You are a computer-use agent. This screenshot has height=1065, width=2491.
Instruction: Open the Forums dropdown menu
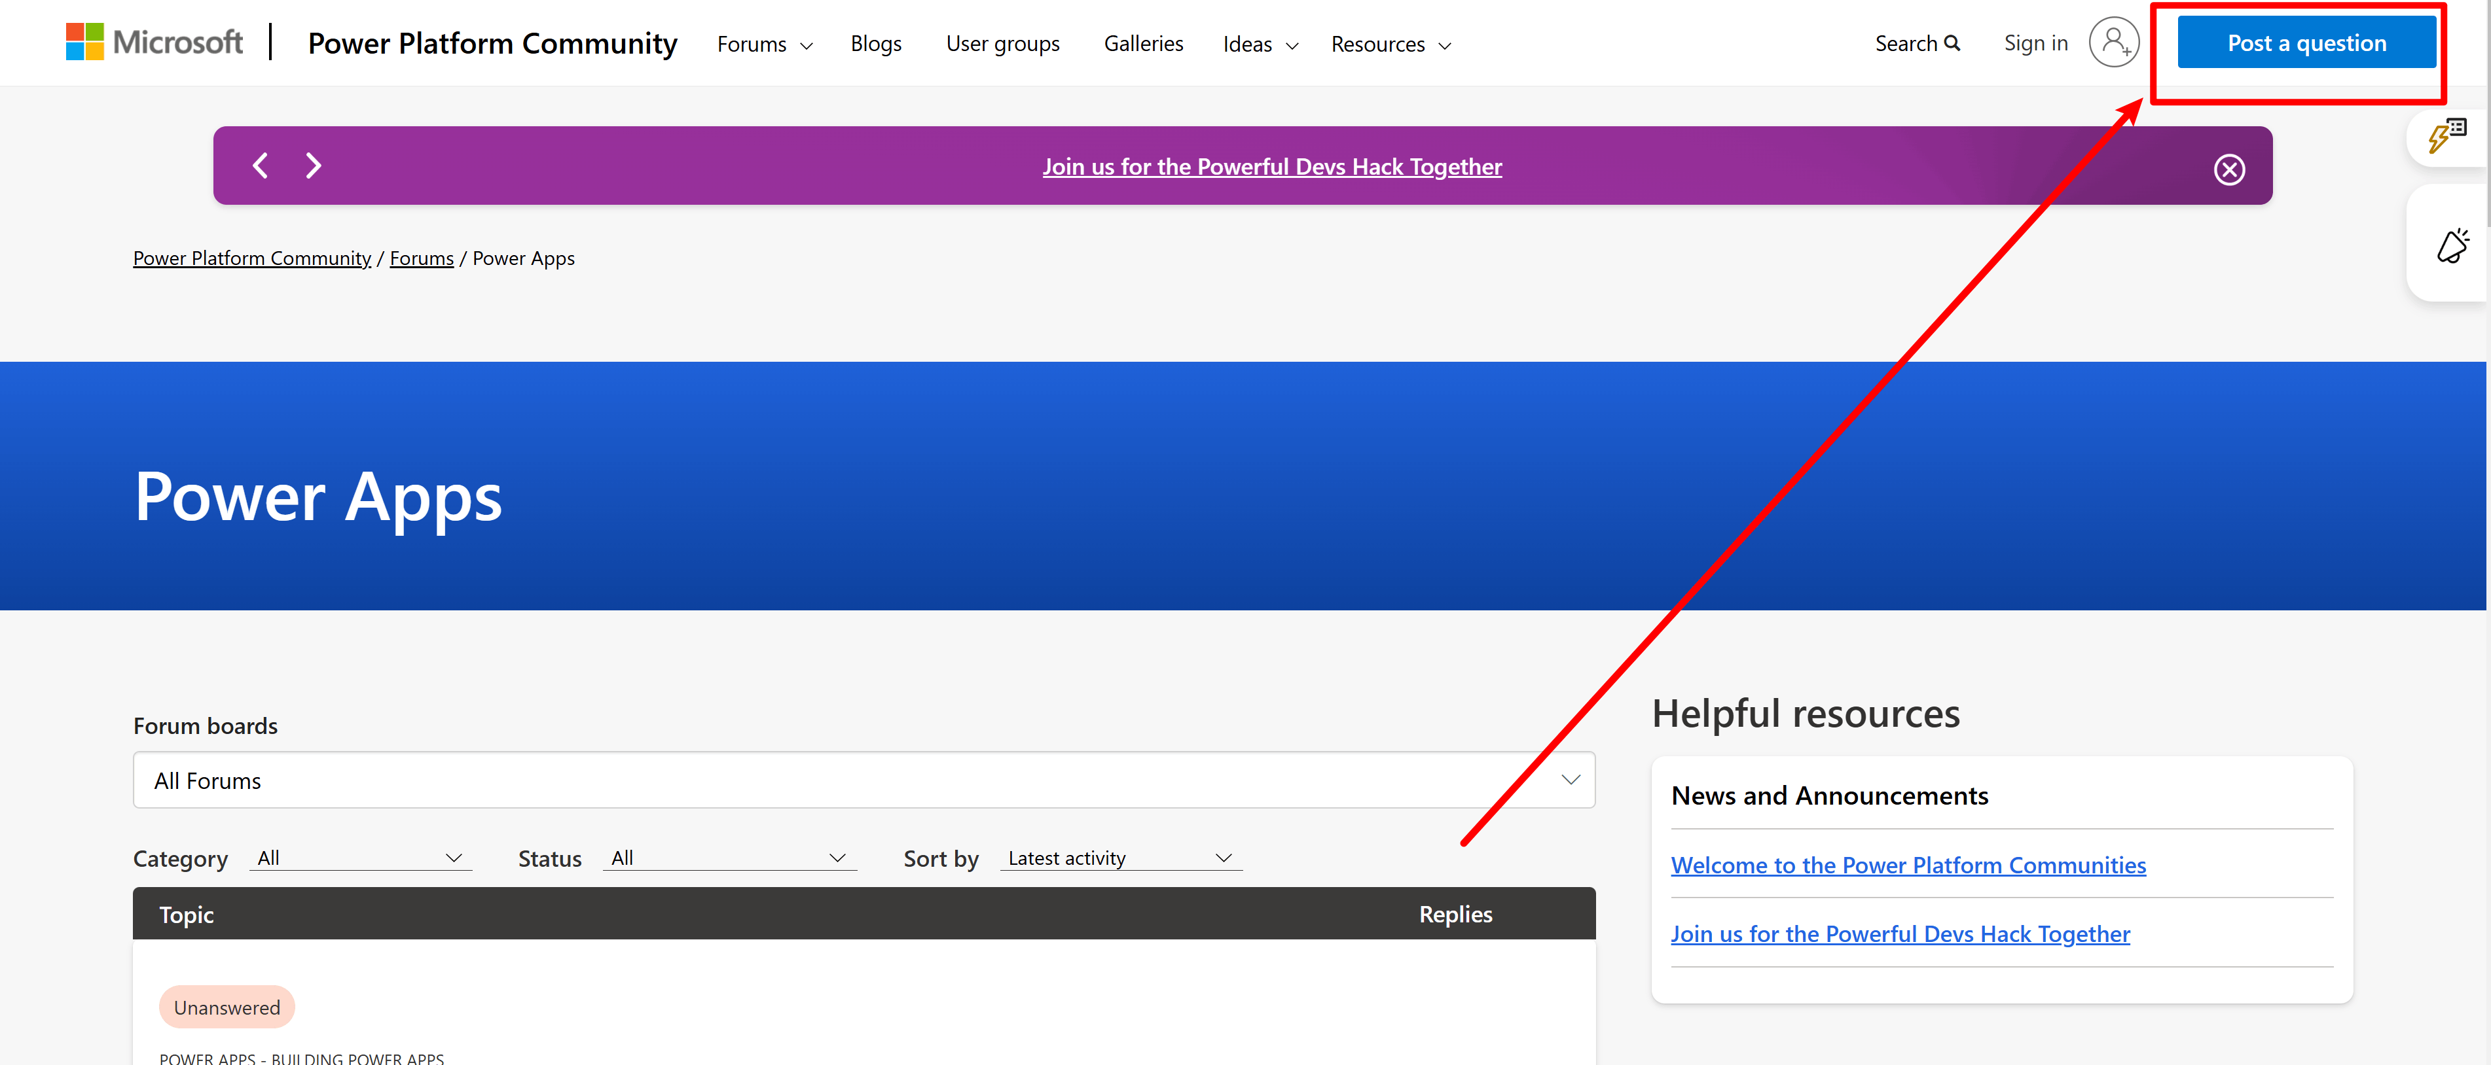point(764,43)
